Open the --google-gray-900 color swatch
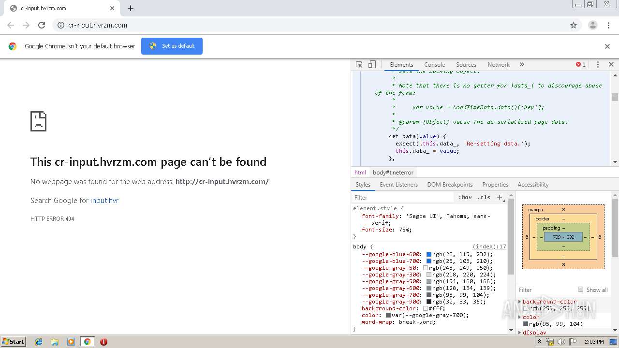Viewport: 619px width, 348px height. (x=428, y=302)
